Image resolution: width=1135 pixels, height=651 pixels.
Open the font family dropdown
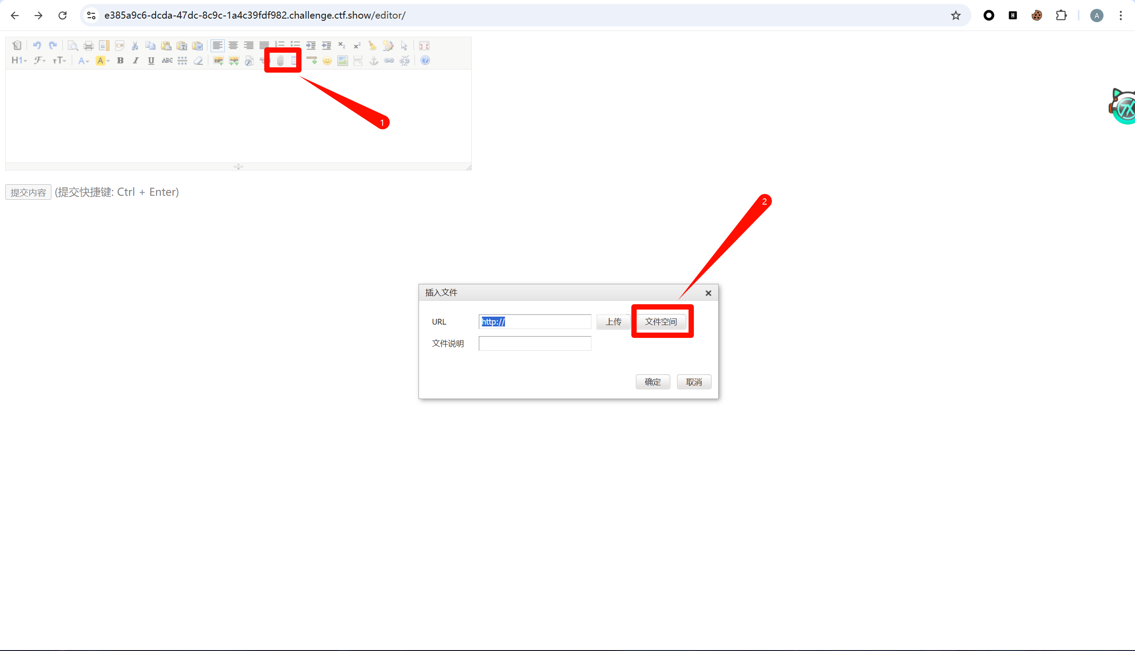[x=39, y=61]
